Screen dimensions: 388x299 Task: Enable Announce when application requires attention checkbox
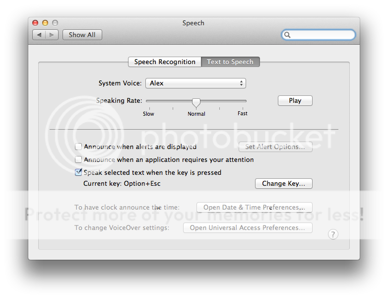click(78, 160)
